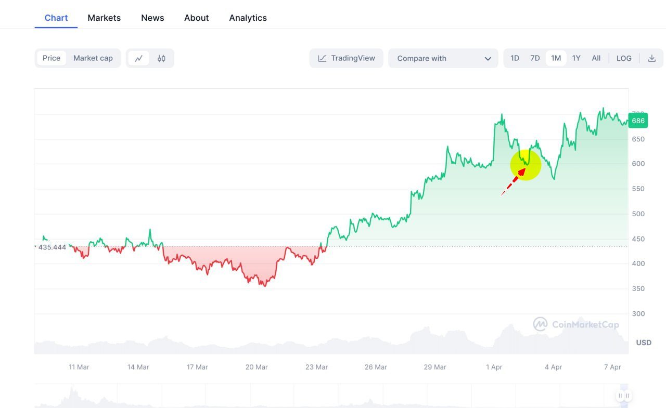Click the 435.444 baseline price label

click(52, 247)
